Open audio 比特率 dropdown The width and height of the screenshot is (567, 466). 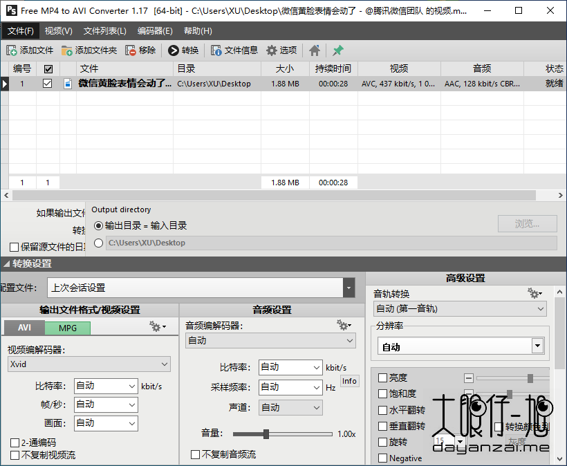[x=290, y=367]
